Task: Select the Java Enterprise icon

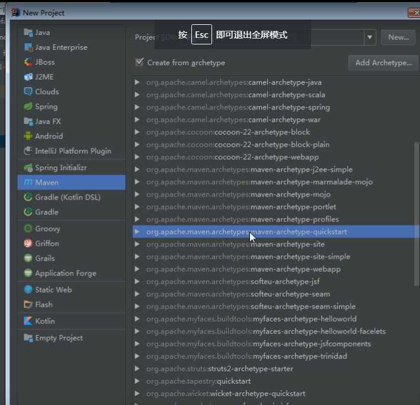Action: [28, 47]
